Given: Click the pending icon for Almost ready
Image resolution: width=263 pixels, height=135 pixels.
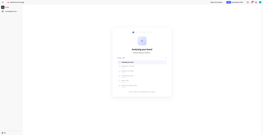Looking at the screenshot, I should 119,81.
